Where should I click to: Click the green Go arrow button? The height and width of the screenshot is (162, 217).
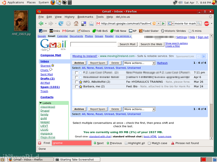point(163,23)
